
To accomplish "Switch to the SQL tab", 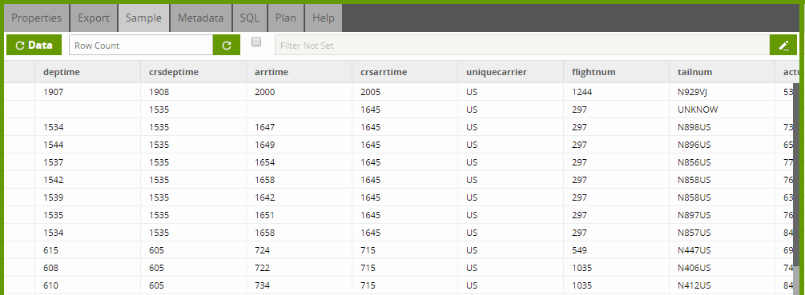I will coord(249,18).
